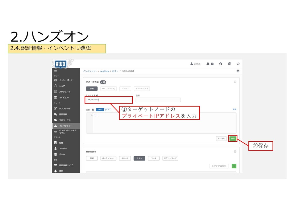Click the green plus add host button
This screenshot has width=294, height=208.
point(234,166)
